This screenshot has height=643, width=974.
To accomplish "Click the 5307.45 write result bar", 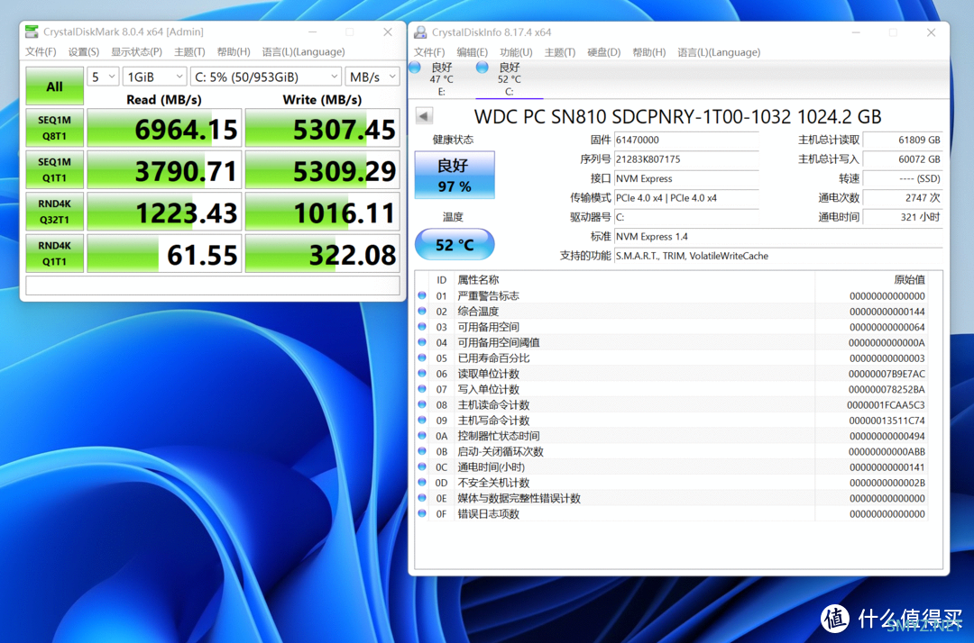I will click(322, 129).
